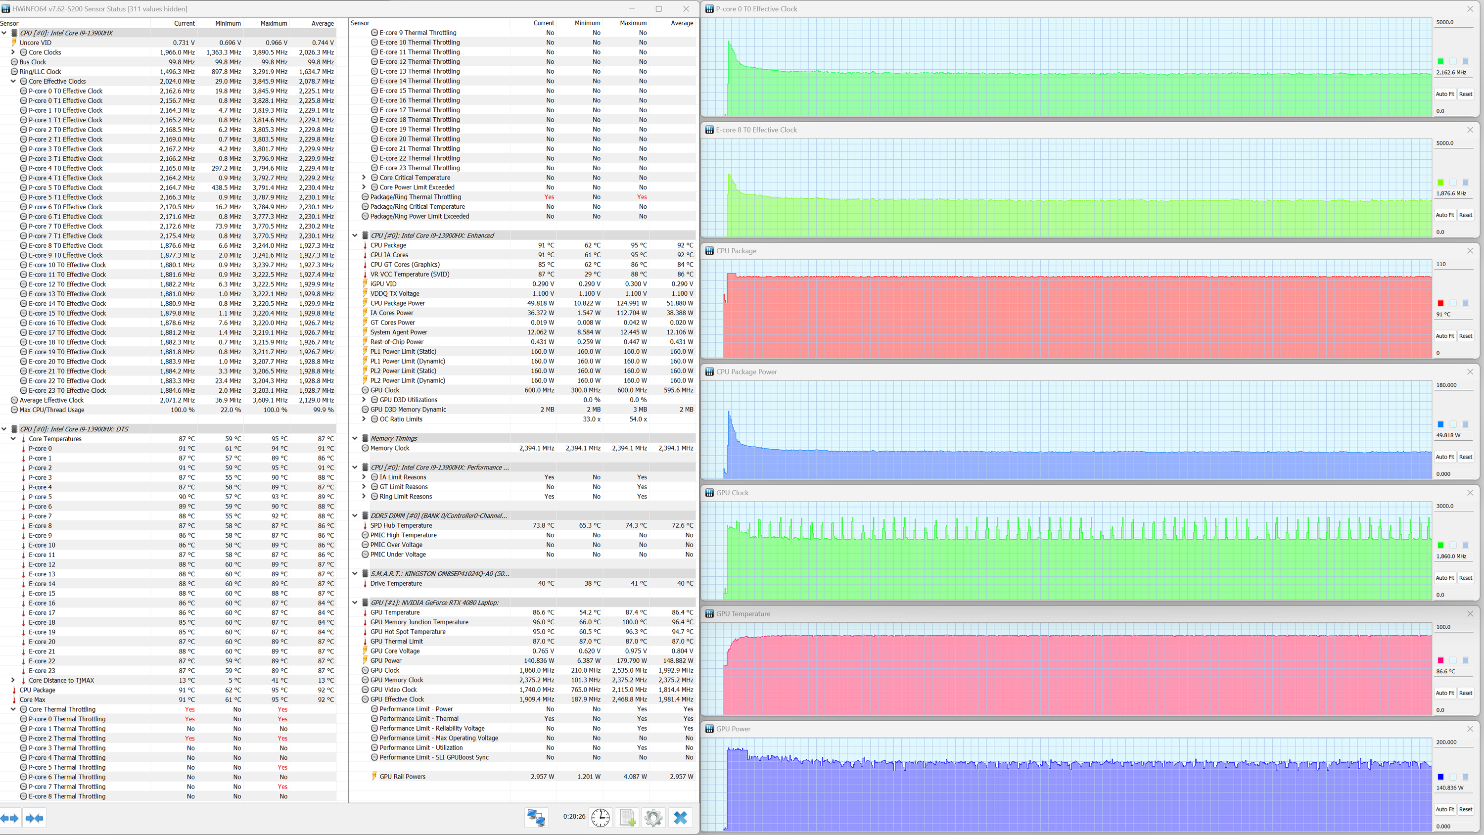Click the blue inward collapse arrows icon
Viewport: 1484px width, 835px height.
(x=35, y=818)
